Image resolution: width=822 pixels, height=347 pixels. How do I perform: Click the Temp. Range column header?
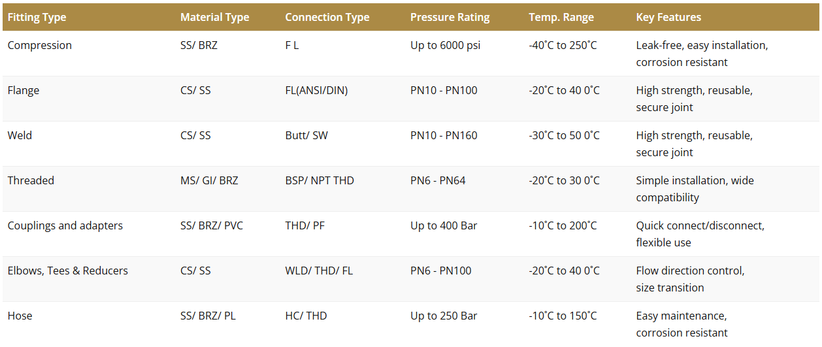coord(561,17)
